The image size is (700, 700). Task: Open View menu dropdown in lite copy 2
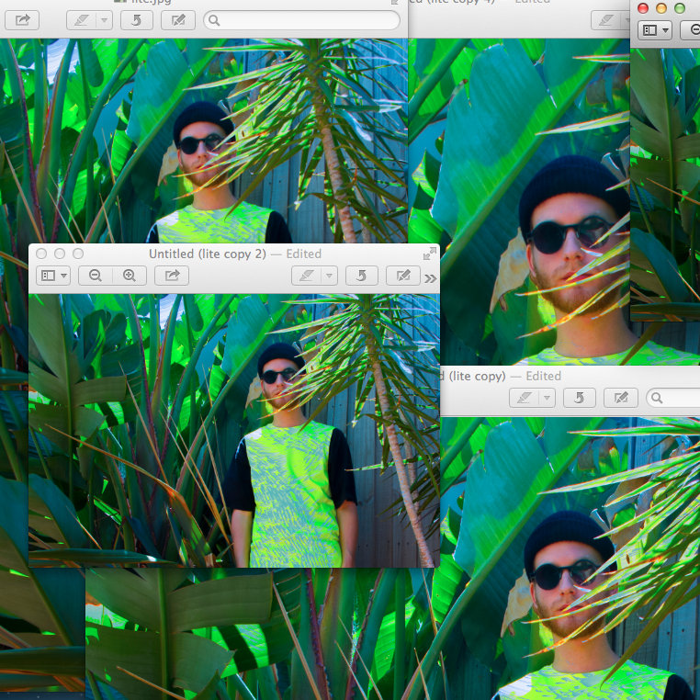pyautogui.click(x=53, y=275)
